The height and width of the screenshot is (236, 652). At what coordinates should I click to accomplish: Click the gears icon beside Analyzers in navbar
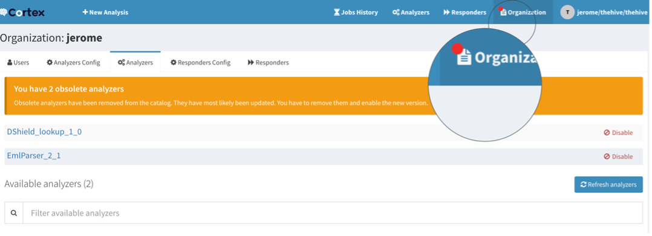(396, 13)
